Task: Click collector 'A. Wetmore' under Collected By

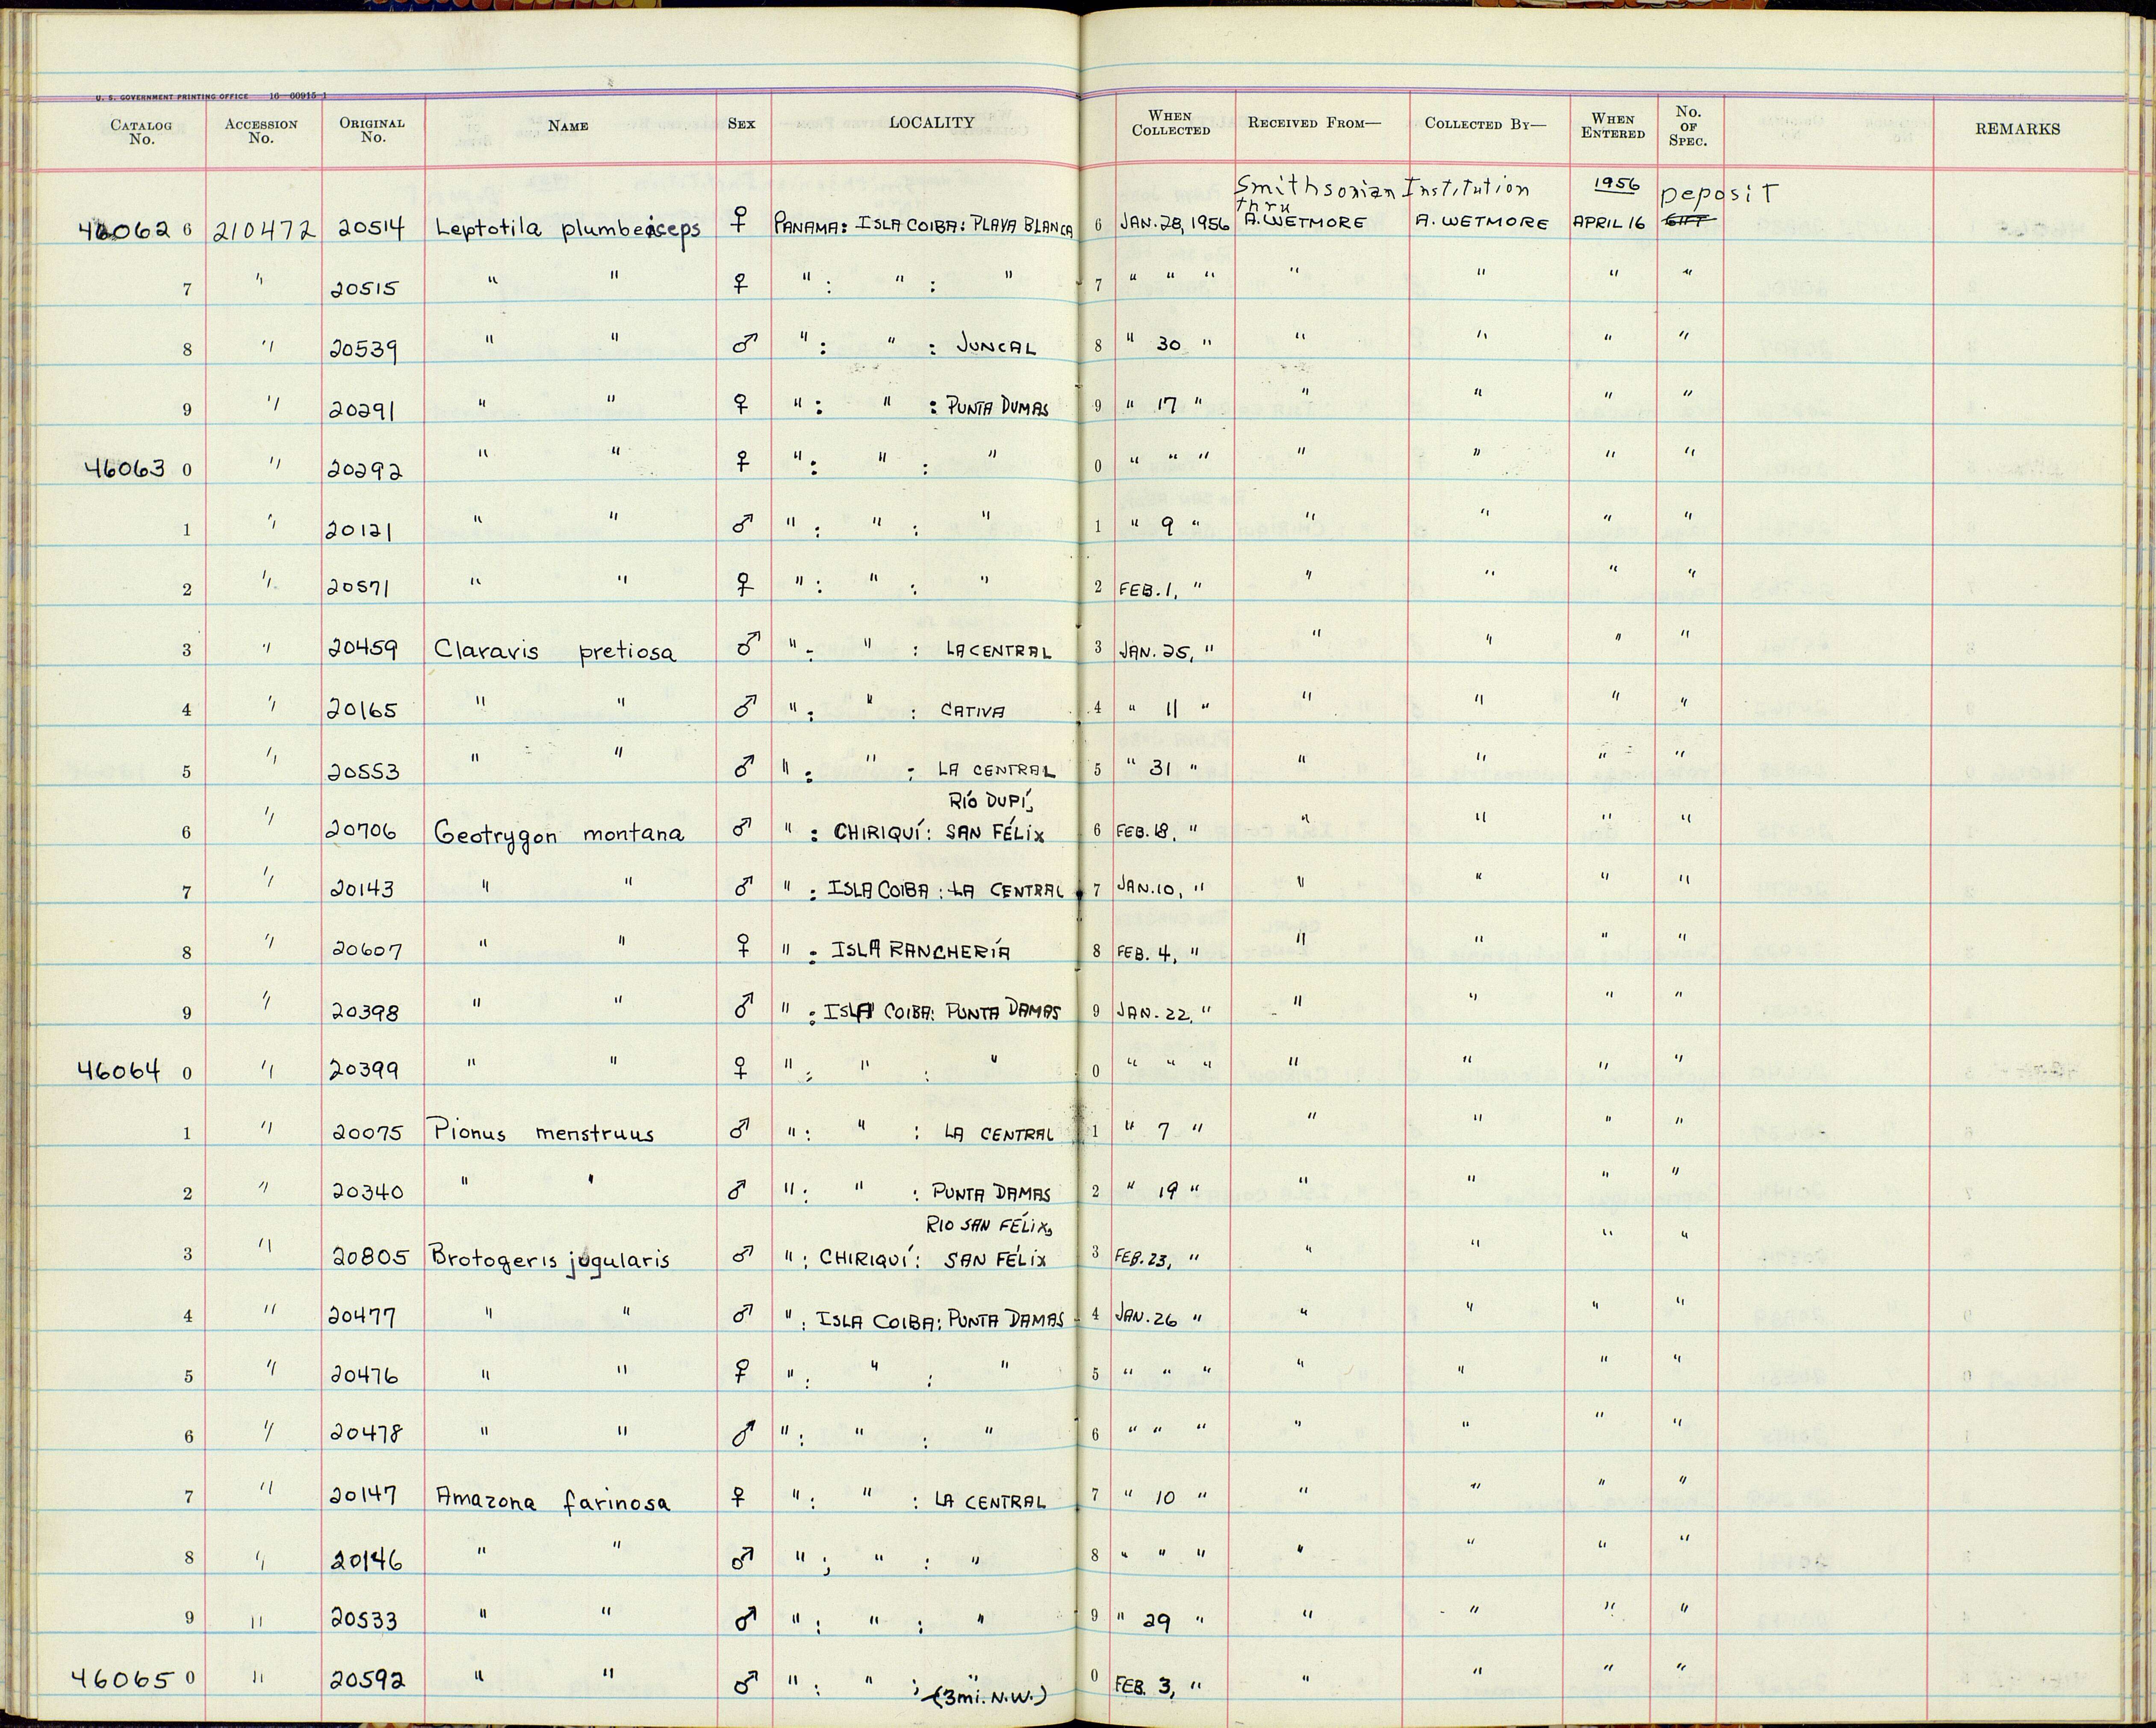Action: pyautogui.click(x=1482, y=224)
